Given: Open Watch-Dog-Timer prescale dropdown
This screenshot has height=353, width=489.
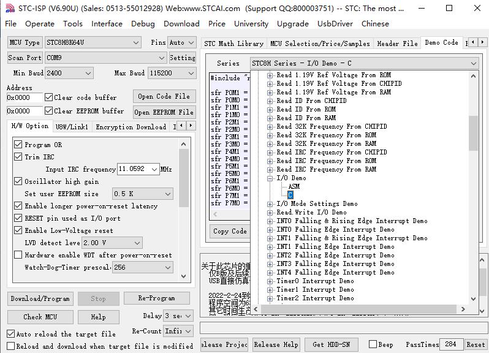Looking at the screenshot, I should pyautogui.click(x=143, y=267).
